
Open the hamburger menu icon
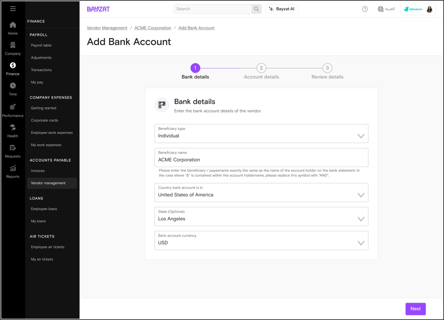(x=13, y=9)
